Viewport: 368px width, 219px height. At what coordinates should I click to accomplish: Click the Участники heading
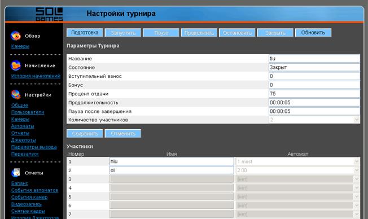[x=80, y=146]
